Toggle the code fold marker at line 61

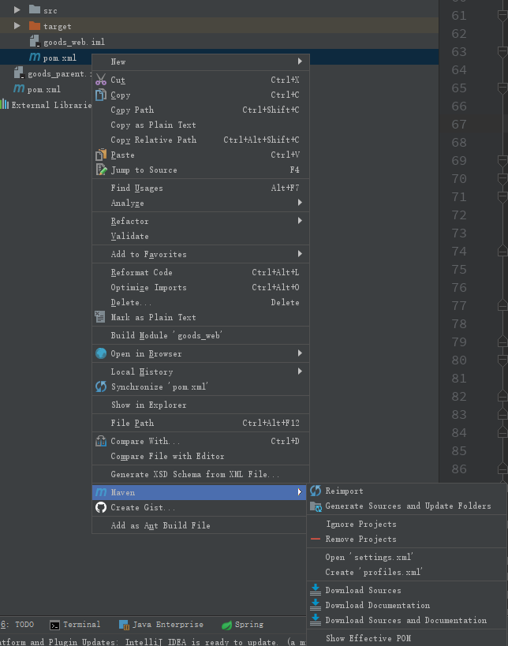[502, 16]
